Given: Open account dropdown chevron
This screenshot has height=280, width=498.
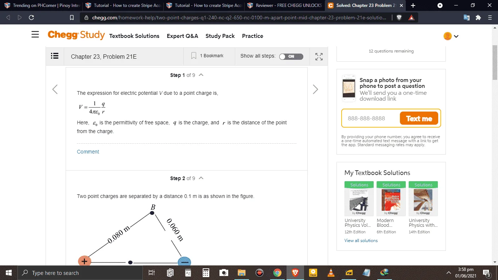Looking at the screenshot, I should click(x=456, y=36).
